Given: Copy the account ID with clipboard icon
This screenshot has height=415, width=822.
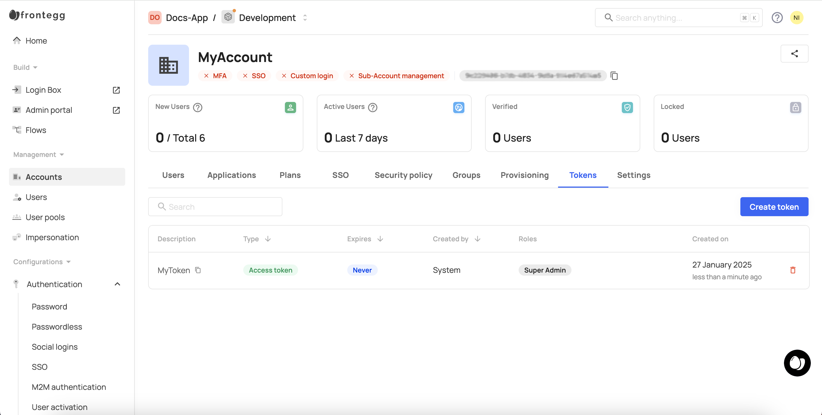Looking at the screenshot, I should 614,76.
